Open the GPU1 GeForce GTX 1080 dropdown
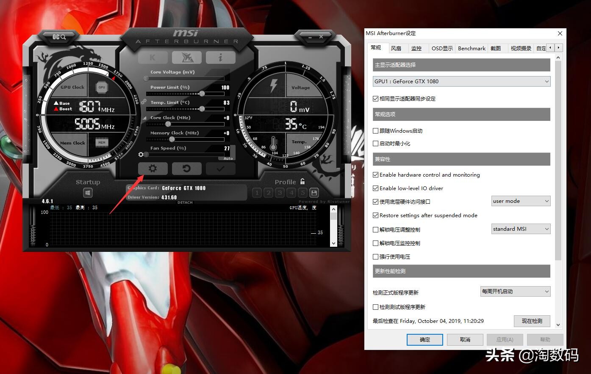 click(x=461, y=81)
